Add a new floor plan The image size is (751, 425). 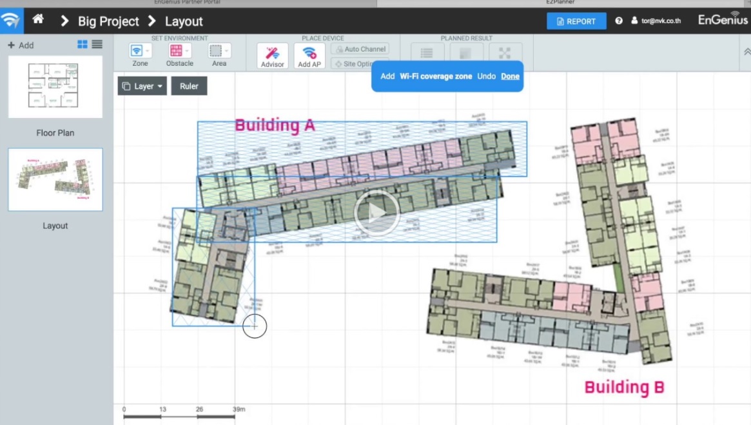(21, 45)
